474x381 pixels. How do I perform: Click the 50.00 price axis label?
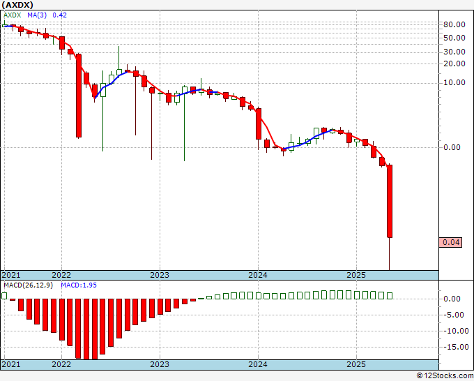point(454,38)
